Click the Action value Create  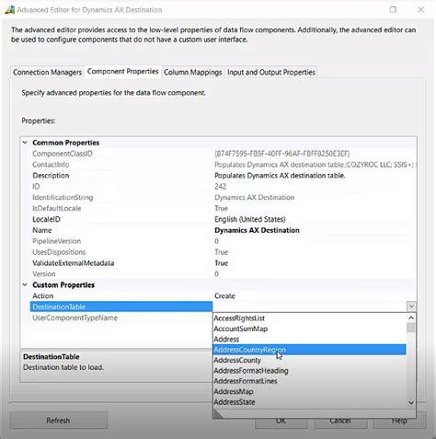tap(224, 296)
